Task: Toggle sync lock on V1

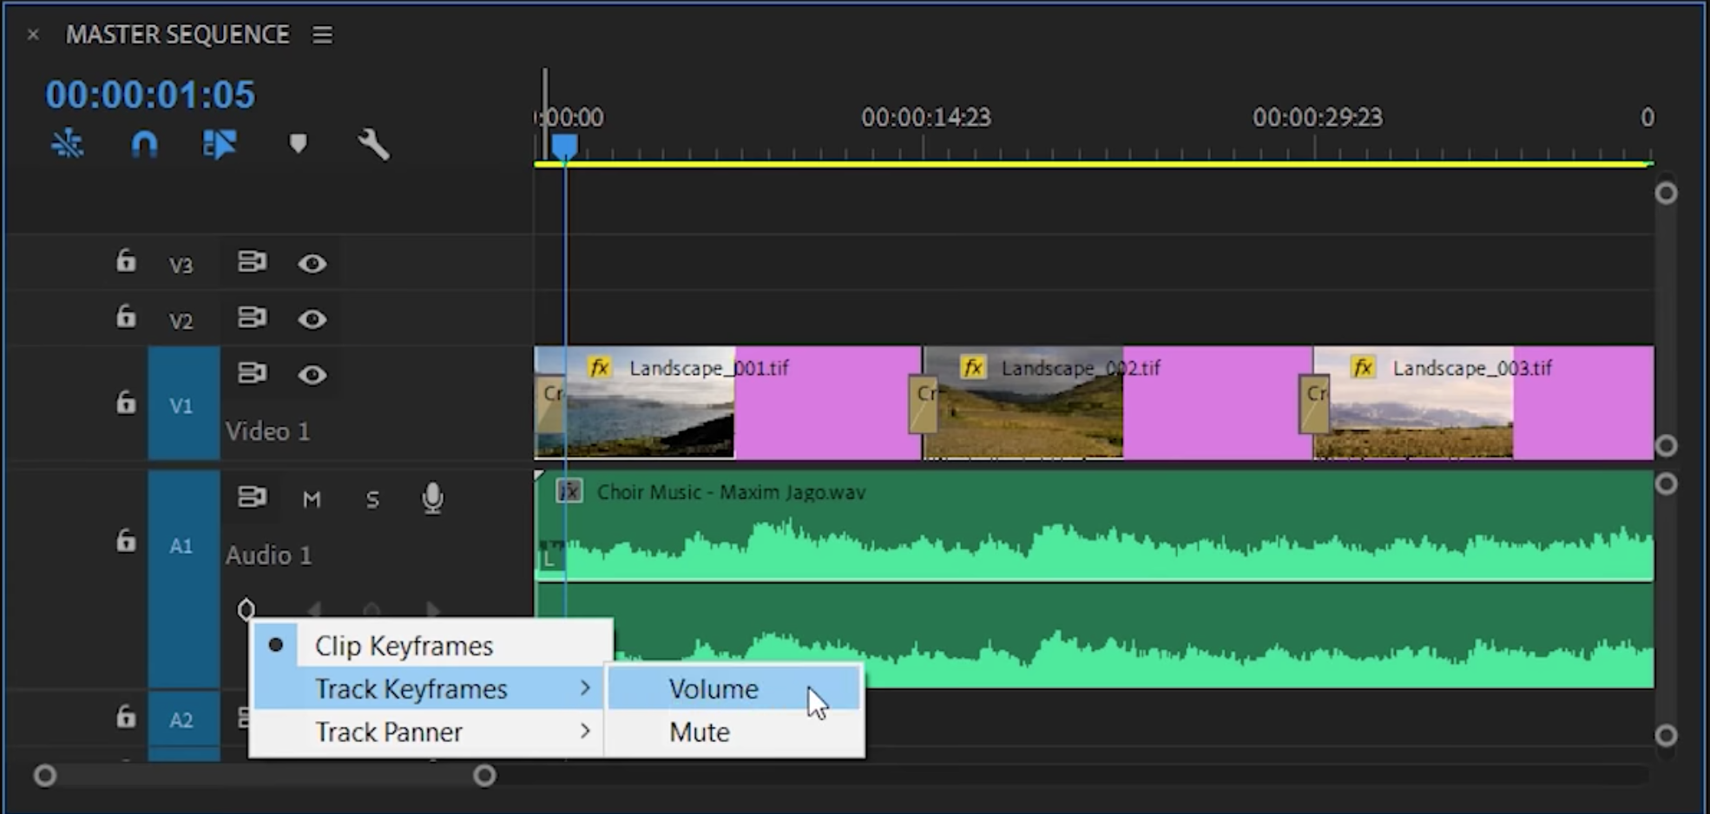Action: pos(252,373)
